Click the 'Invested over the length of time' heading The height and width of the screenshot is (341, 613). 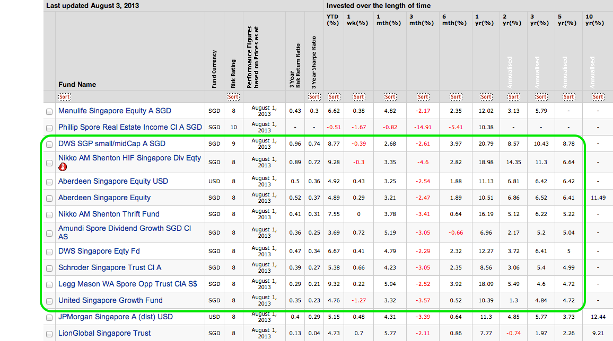pyautogui.click(x=379, y=5)
